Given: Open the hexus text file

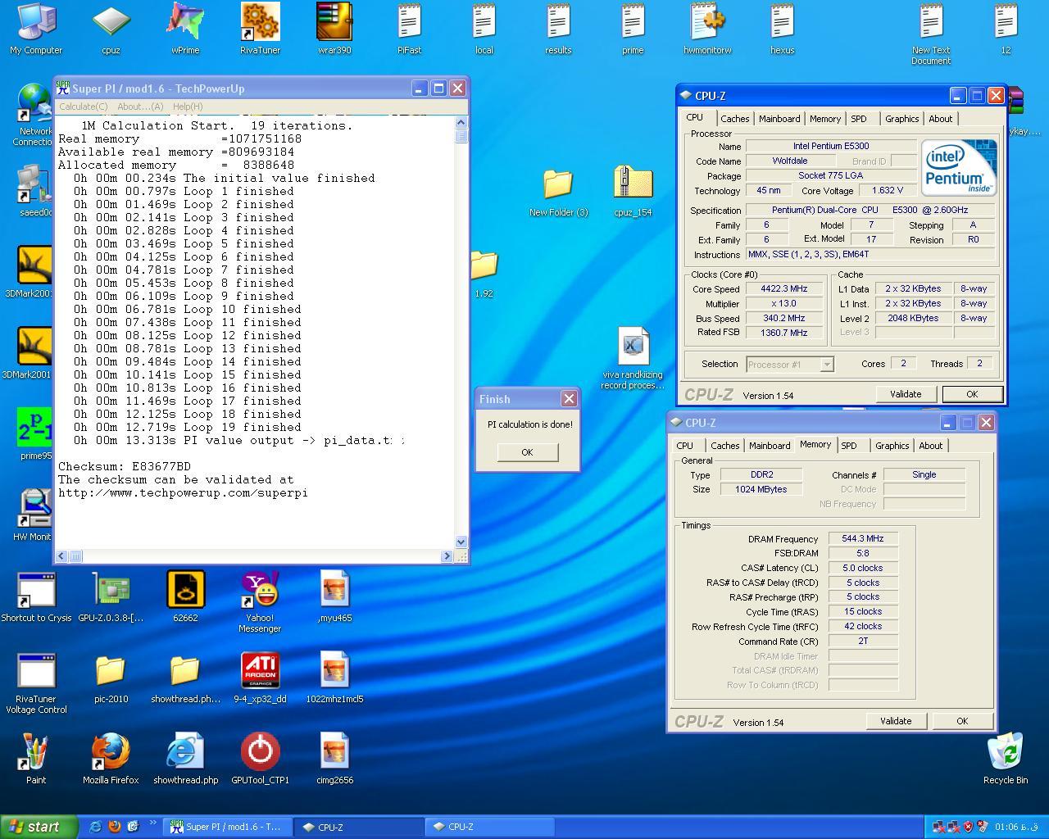Looking at the screenshot, I should [x=782, y=29].
